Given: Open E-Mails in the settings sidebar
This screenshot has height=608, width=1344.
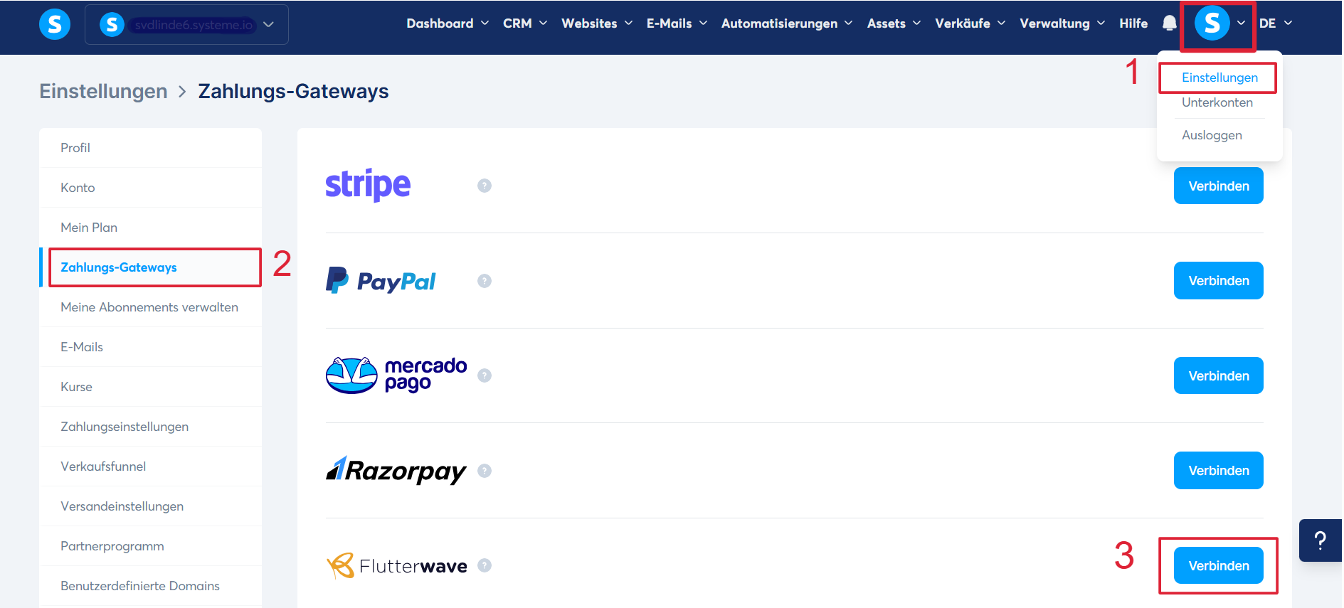Looking at the screenshot, I should click(151, 347).
